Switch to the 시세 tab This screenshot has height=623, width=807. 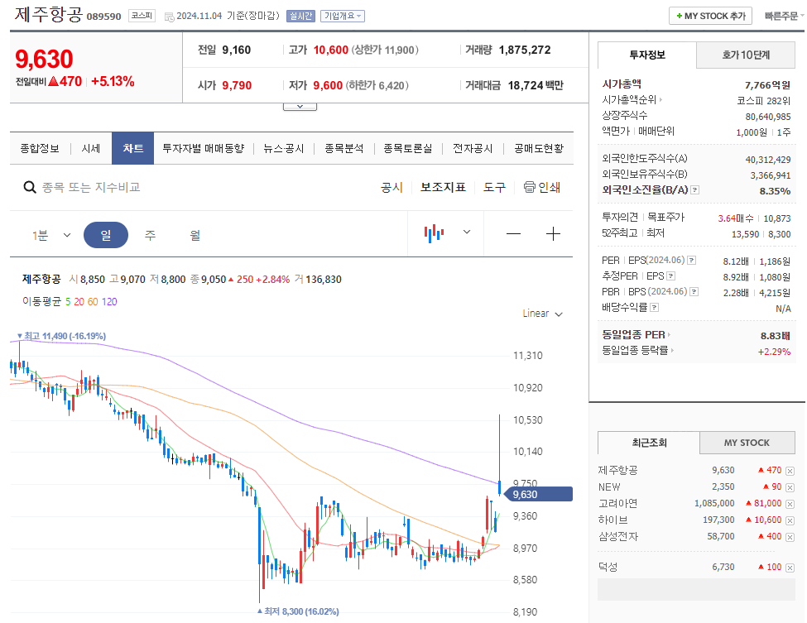tap(90, 149)
